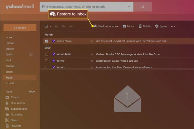Viewport: 194px width, 129px height.
Task: Star the Clarification about Yahoo Groups email
Action: [x=92, y=61]
